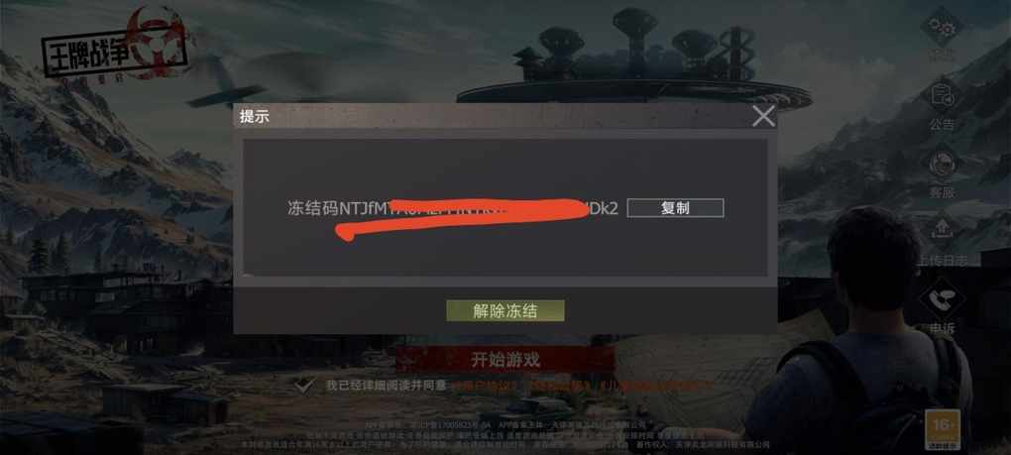Click the 开始游戏 start game button
This screenshot has width=1011, height=455.
point(505,360)
